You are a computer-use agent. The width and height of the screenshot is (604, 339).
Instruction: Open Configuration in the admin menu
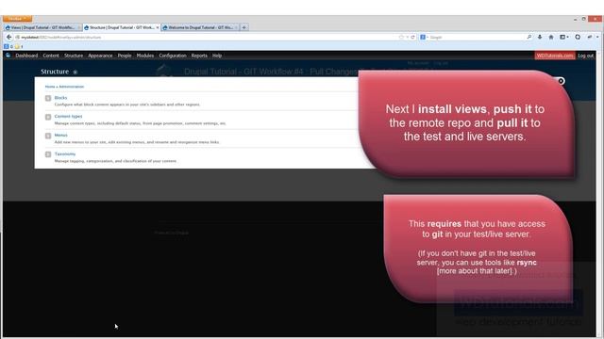pos(173,56)
